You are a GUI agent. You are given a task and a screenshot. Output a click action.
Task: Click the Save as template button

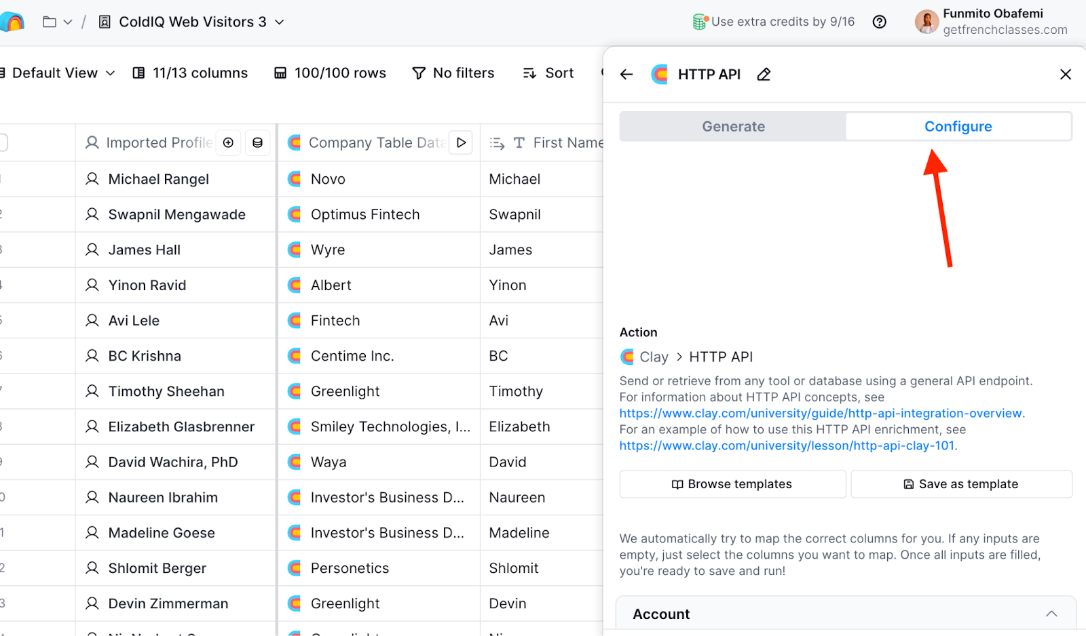(961, 484)
